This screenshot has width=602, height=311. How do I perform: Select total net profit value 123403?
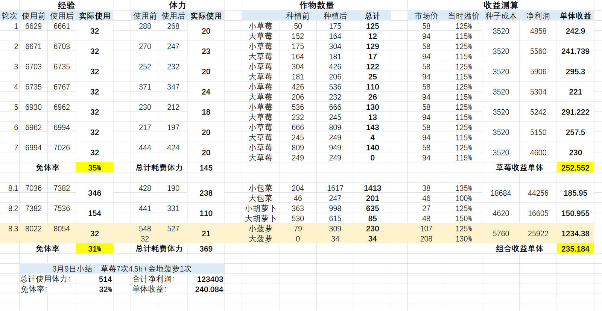[x=210, y=279]
